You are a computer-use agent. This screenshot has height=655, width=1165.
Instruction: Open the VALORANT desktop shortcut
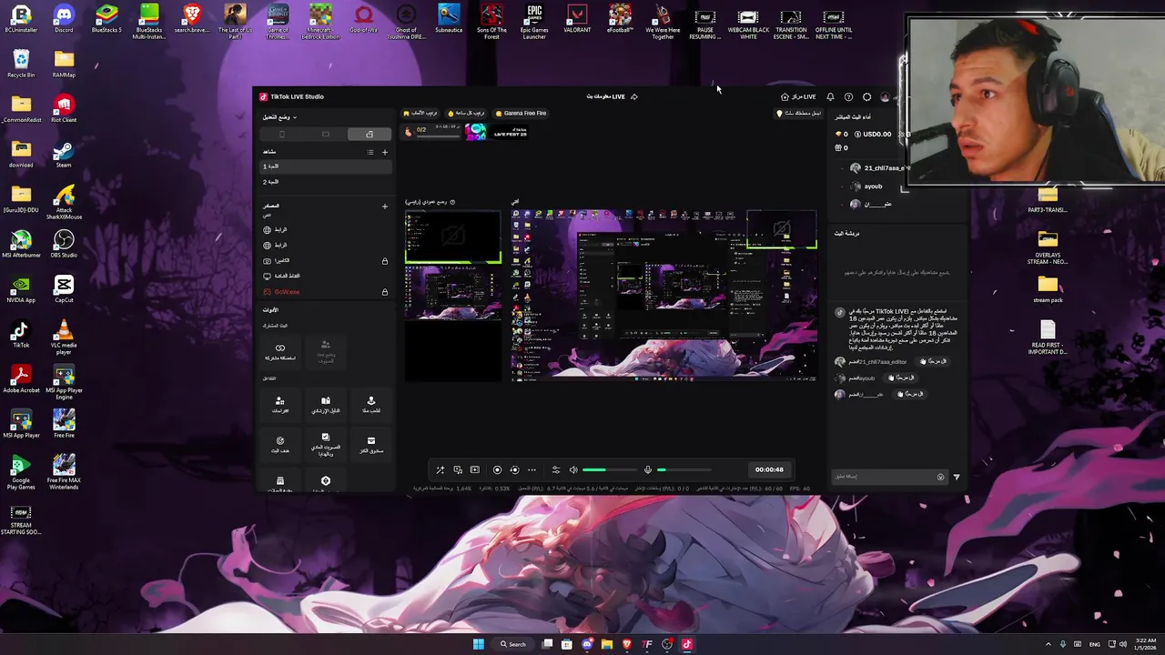(x=577, y=20)
